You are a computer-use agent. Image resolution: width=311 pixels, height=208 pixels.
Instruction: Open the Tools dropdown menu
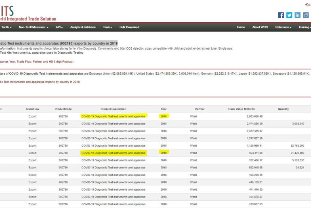pyautogui.click(x=107, y=27)
